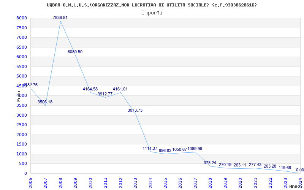The height and width of the screenshot is (190, 304).
Task: Select y-axis tick 1000
Action: [22, 154]
